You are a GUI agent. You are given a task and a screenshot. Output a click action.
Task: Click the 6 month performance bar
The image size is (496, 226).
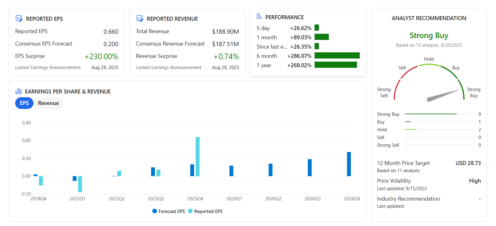(x=337, y=56)
